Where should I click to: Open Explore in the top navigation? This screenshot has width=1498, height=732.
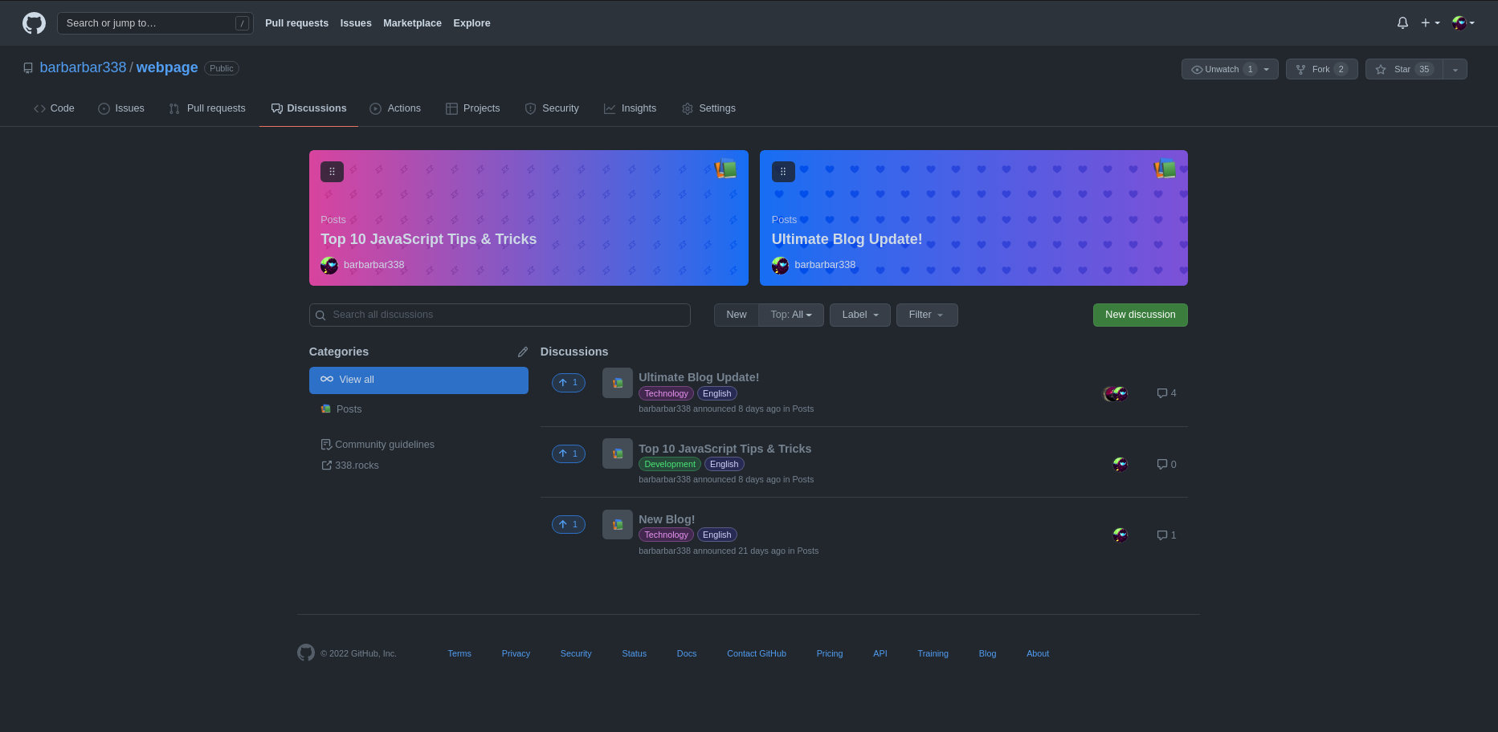[471, 23]
